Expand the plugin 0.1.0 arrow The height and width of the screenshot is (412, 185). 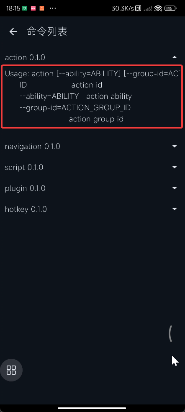[175, 188]
